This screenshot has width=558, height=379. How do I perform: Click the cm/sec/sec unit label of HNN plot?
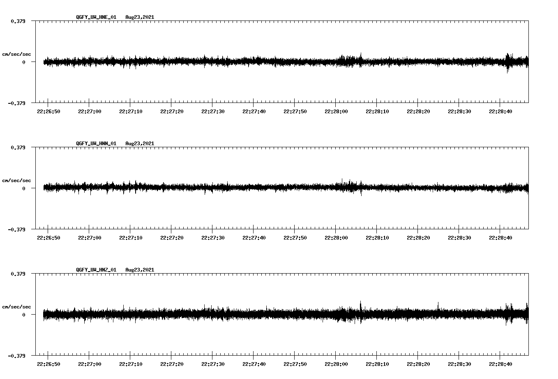(x=16, y=180)
